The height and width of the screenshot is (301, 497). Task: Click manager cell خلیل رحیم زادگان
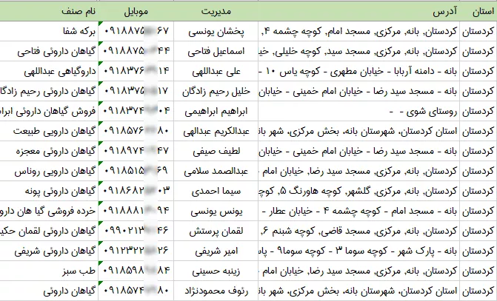click(x=216, y=91)
